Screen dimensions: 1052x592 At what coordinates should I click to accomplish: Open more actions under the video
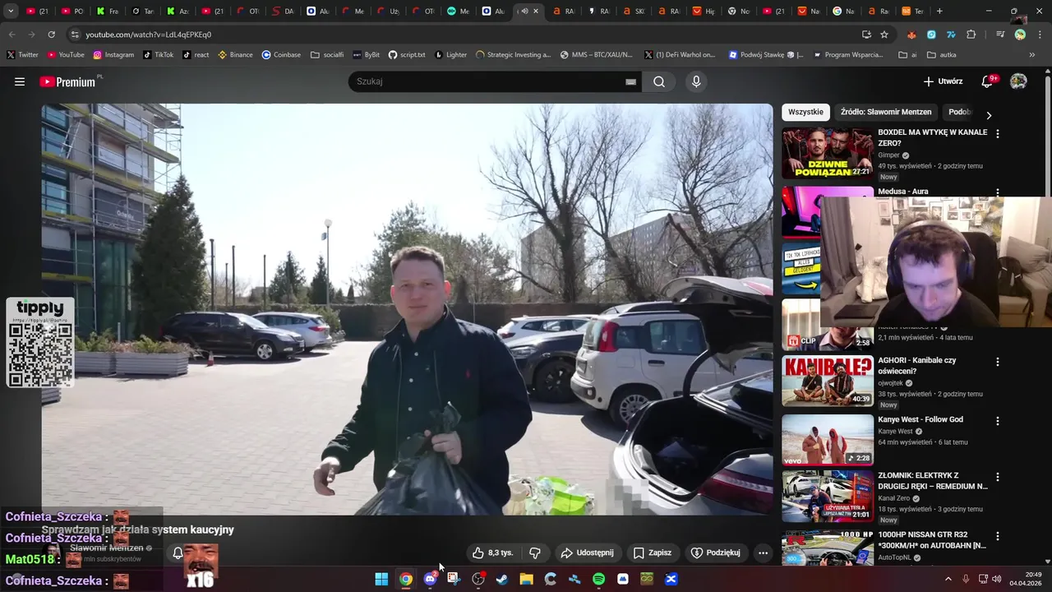click(x=763, y=553)
